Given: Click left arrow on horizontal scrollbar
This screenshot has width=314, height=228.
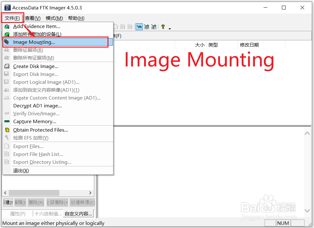Looking at the screenshot, I should (5, 193).
